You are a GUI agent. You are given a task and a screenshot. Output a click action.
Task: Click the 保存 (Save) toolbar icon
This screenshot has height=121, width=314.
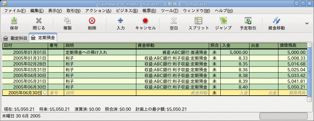click(14, 21)
